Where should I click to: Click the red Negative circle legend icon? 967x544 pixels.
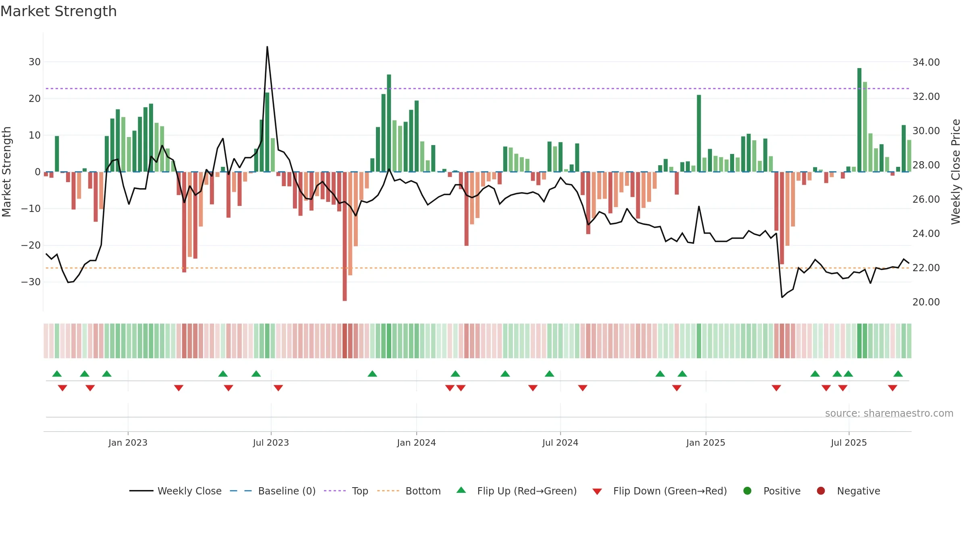click(x=821, y=491)
